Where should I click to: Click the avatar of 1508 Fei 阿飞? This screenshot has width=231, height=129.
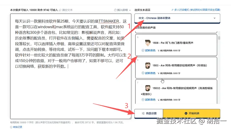click(148, 43)
